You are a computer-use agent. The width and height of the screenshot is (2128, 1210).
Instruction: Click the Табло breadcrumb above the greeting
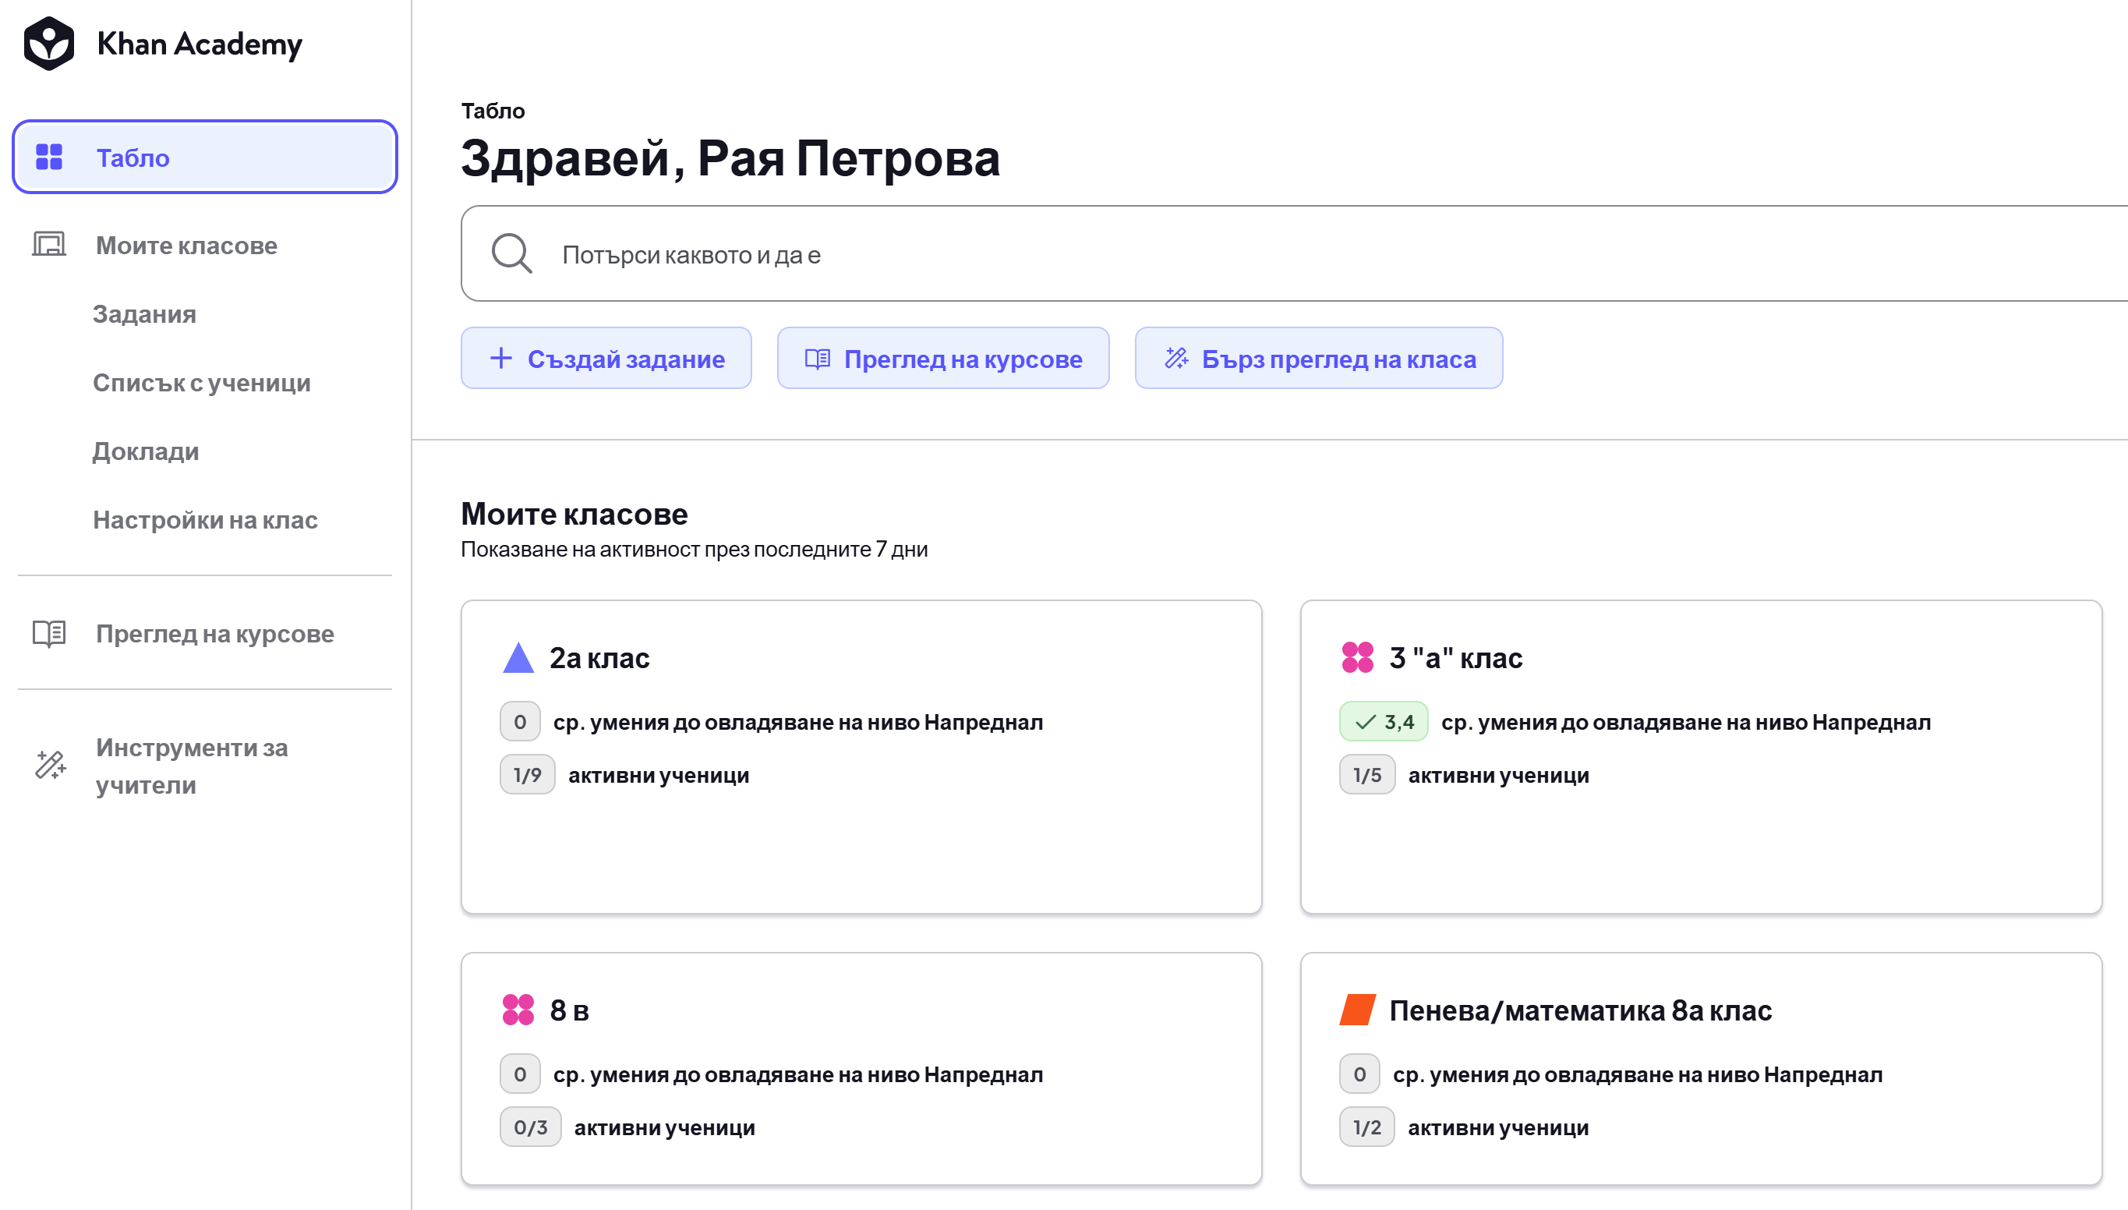(493, 111)
